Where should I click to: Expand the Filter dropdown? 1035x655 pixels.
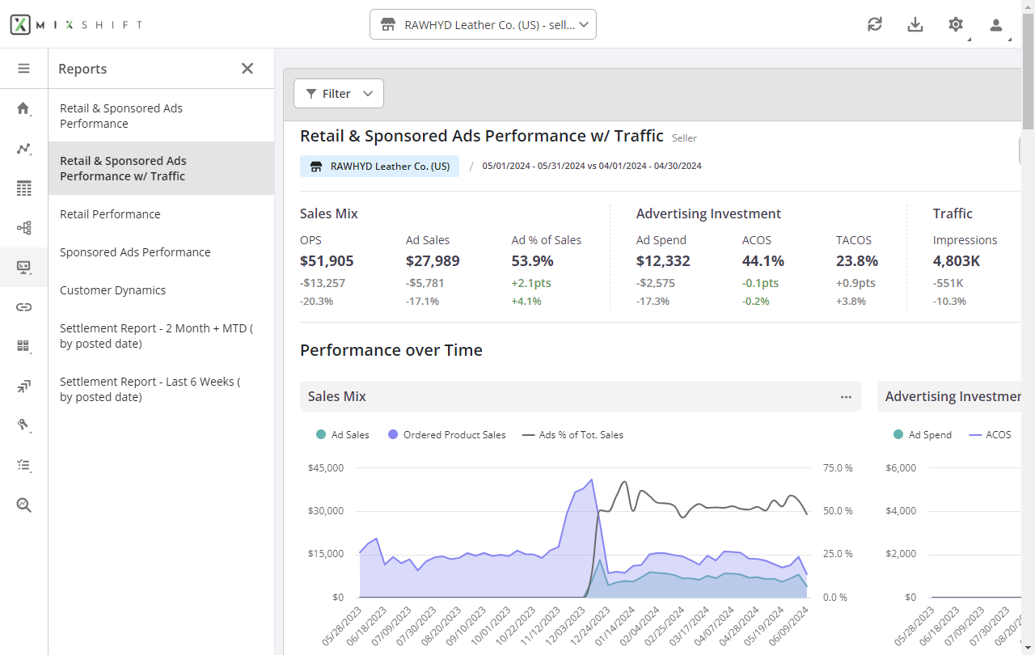coord(338,94)
